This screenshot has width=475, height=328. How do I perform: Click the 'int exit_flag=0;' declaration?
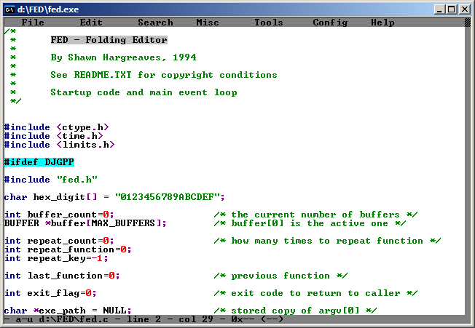tap(50, 293)
